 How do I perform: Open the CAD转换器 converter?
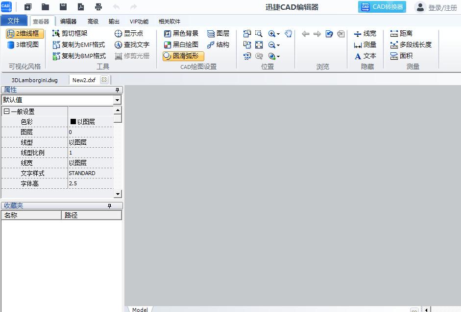(382, 7)
